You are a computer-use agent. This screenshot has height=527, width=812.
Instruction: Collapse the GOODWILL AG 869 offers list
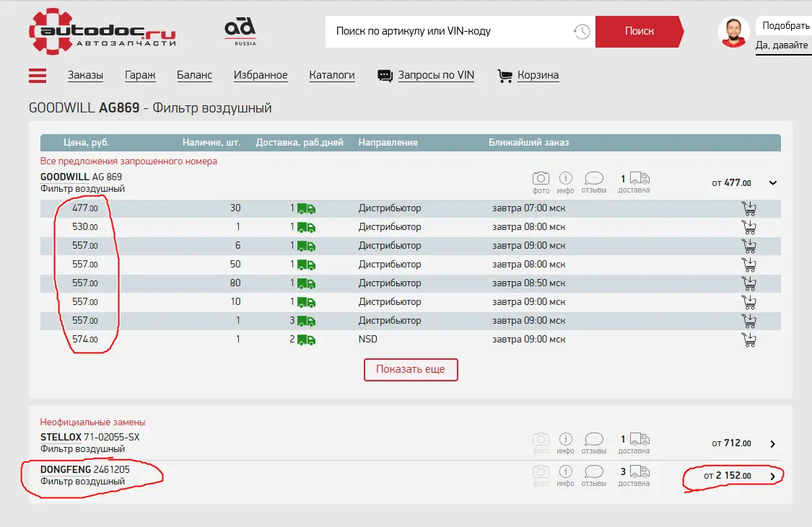click(772, 183)
